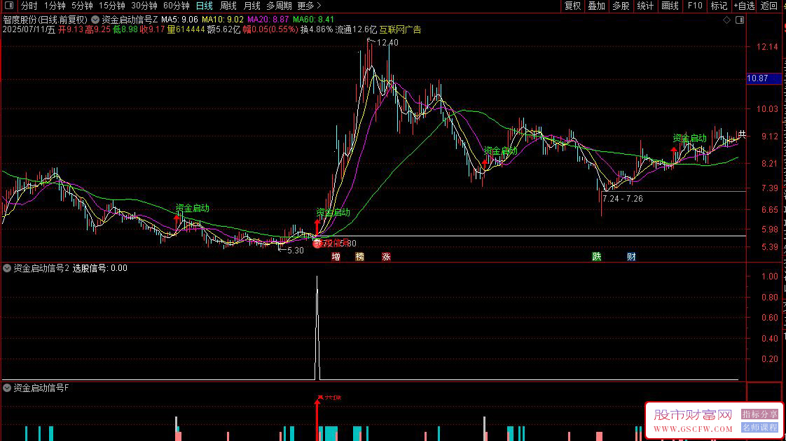Click the 财 event marker
Screen dimensions: 786x441
click(x=631, y=257)
